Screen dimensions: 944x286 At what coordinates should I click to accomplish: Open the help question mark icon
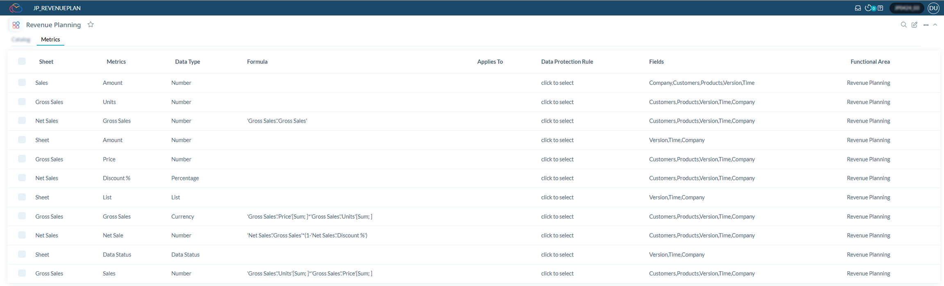[880, 8]
